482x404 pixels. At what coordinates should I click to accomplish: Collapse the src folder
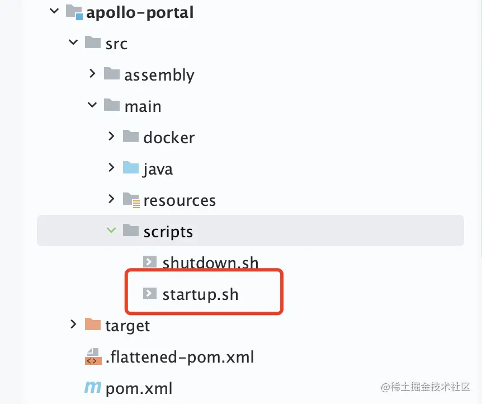click(73, 43)
